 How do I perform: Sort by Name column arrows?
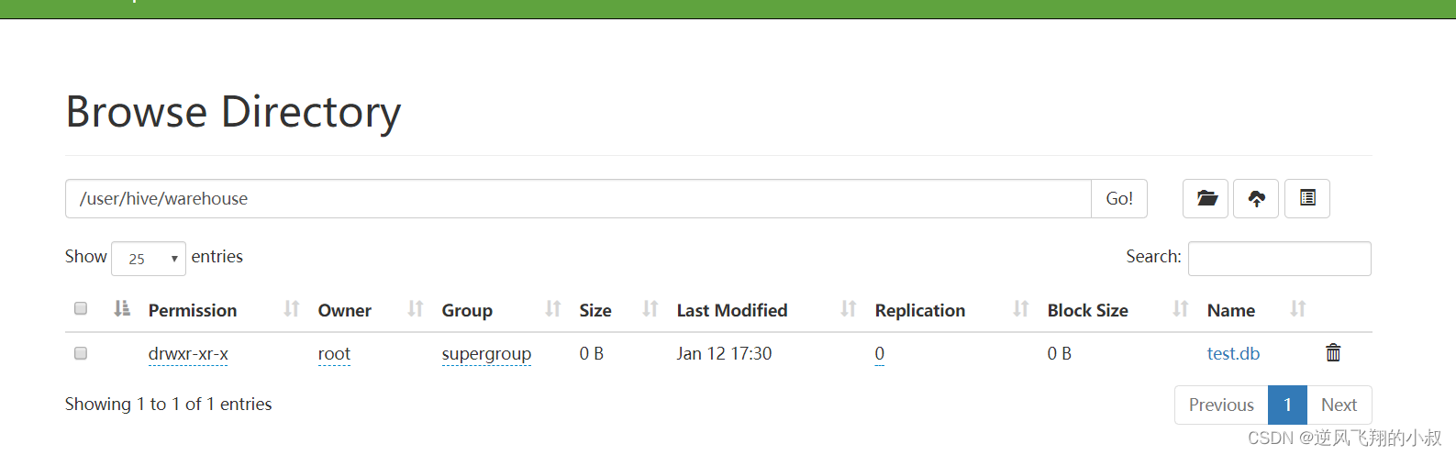pos(1298,309)
